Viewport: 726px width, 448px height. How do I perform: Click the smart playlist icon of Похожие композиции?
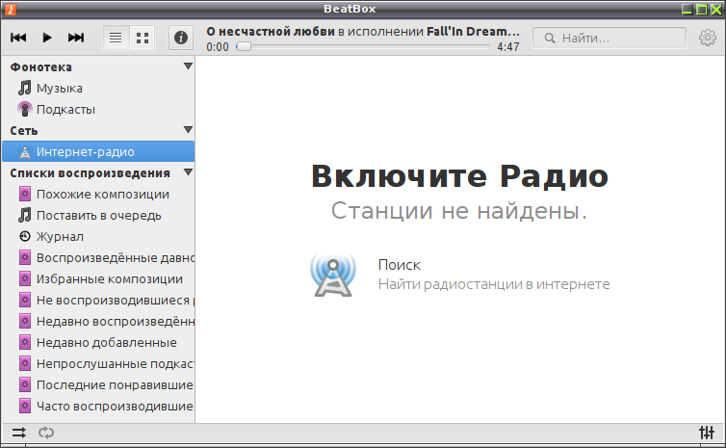point(25,194)
